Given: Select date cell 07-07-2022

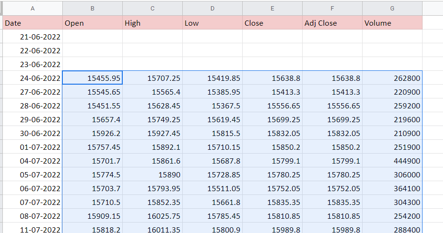Looking at the screenshot, I should coord(32,202).
